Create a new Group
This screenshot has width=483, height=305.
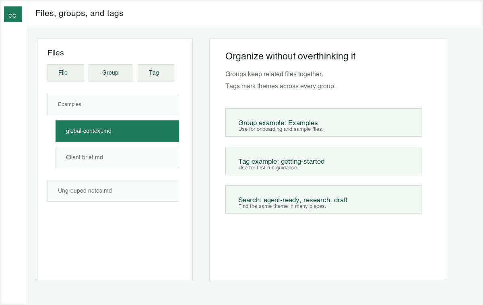[111, 73]
